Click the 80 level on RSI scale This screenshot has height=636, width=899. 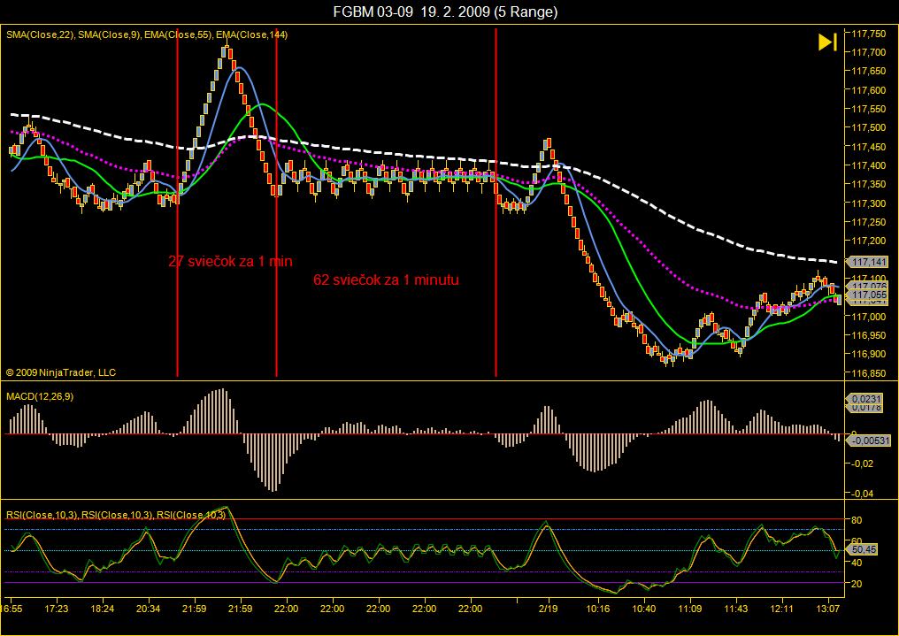tap(857, 518)
